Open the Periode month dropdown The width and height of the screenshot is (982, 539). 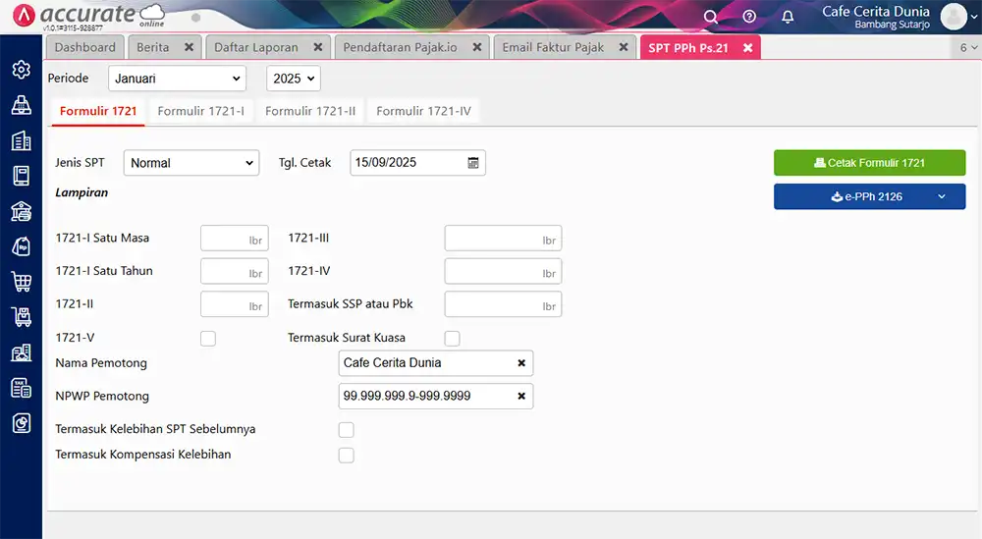(177, 79)
